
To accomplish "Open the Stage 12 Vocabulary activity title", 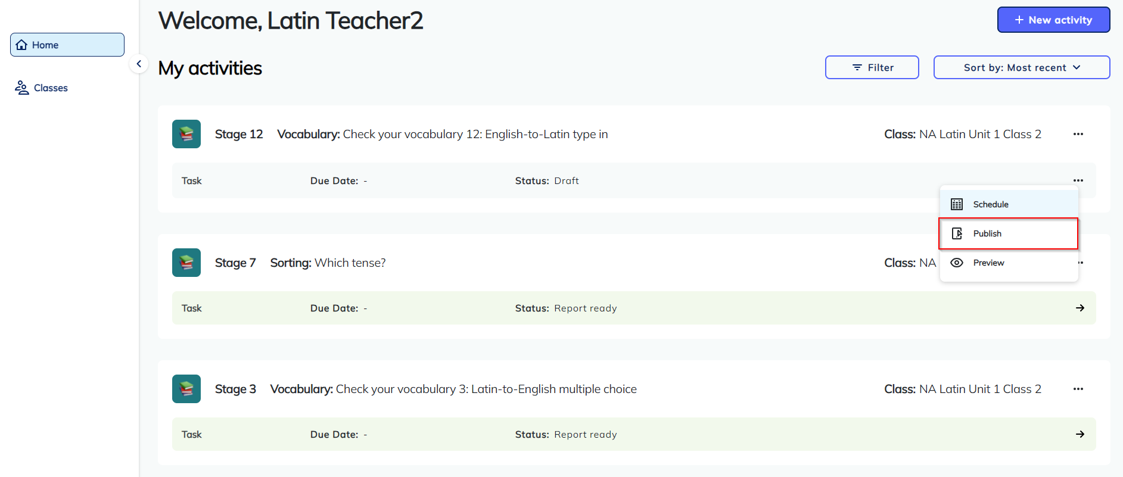I will (442, 134).
